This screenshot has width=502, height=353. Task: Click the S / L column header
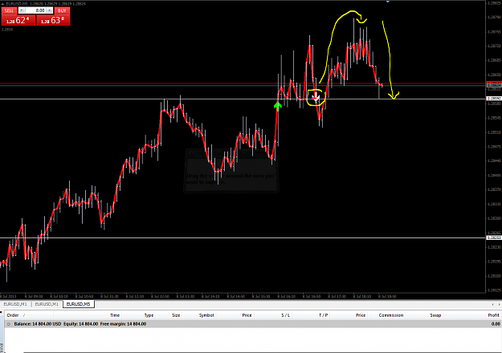[x=286, y=315]
